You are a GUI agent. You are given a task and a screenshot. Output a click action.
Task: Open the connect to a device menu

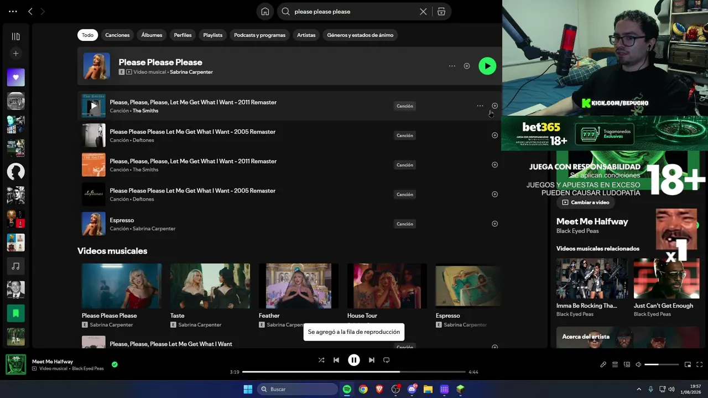(627, 365)
